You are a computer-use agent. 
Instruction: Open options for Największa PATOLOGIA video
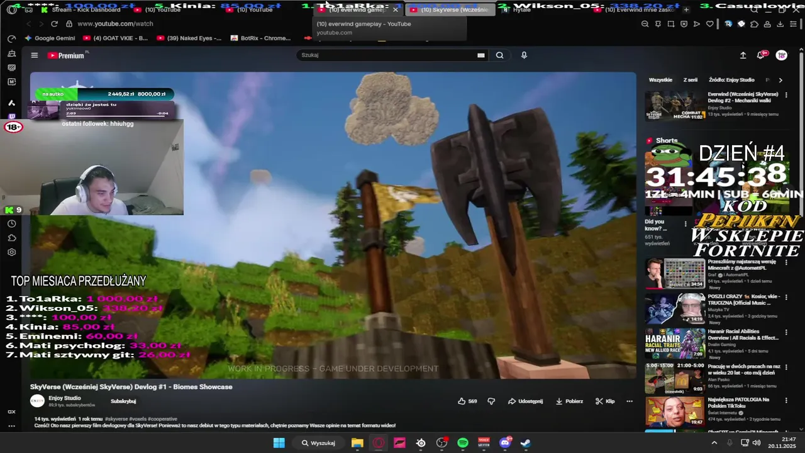786,400
